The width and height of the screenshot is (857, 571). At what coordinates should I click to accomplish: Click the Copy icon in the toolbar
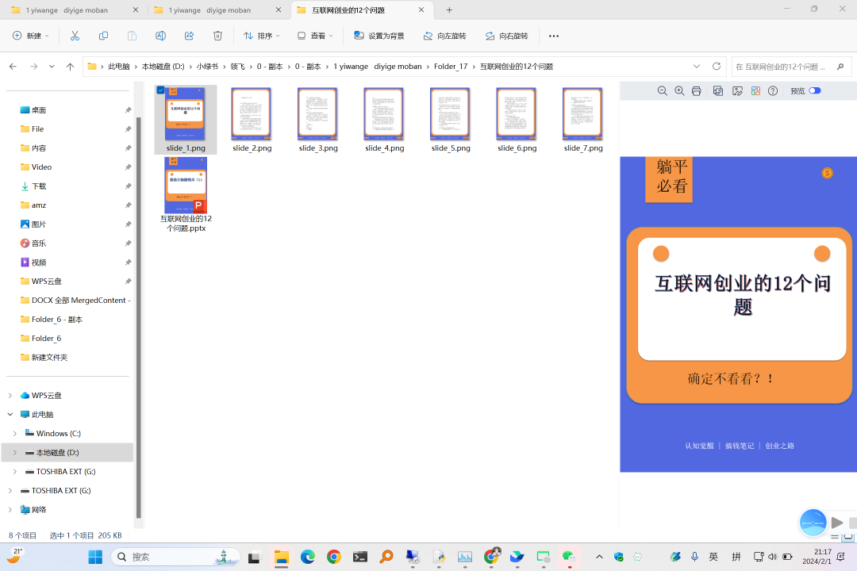103,36
